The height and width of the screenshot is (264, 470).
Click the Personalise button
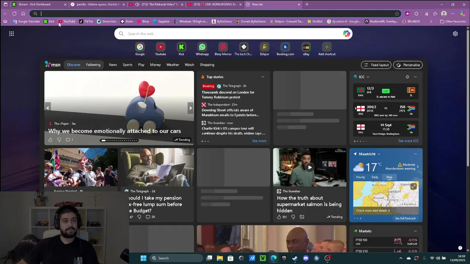point(408,65)
